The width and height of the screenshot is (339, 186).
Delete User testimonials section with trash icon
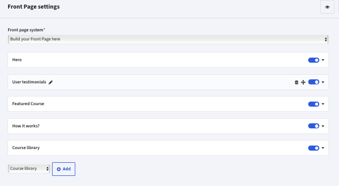[x=297, y=82]
